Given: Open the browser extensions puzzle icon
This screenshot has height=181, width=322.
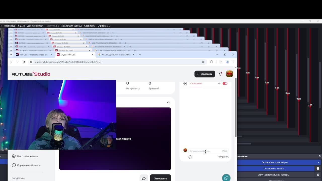Looking at the screenshot, I should click(x=212, y=62).
